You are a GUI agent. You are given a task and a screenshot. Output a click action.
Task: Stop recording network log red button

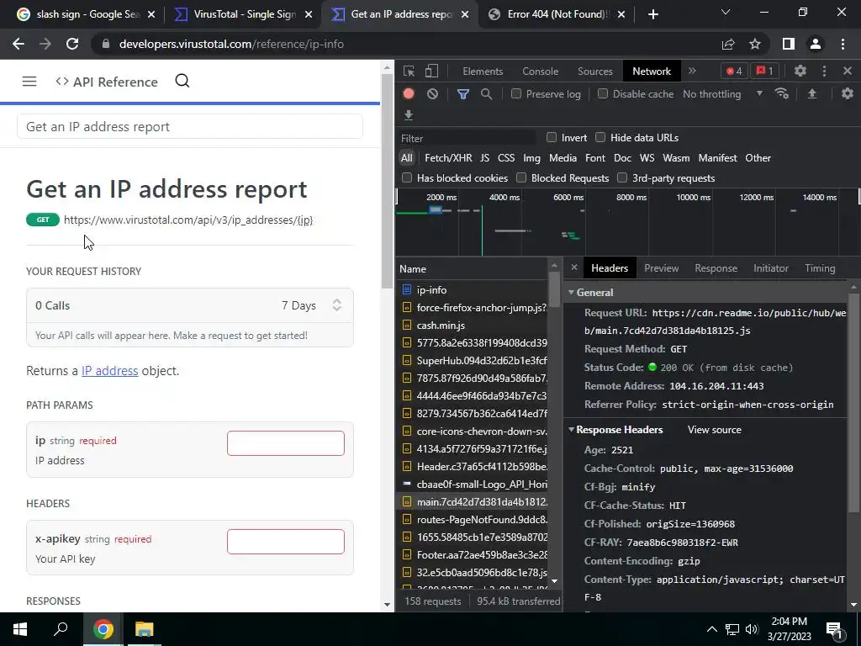(x=409, y=93)
